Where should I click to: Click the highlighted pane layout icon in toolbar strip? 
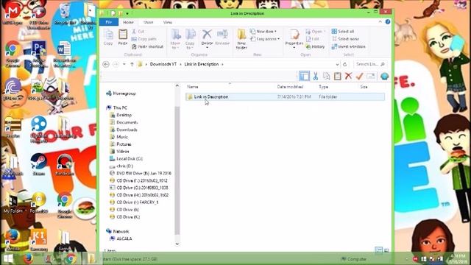pos(304,76)
